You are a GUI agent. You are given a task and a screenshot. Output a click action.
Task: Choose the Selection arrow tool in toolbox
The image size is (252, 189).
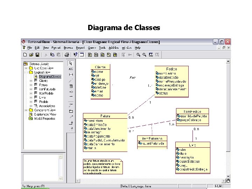[71, 63]
